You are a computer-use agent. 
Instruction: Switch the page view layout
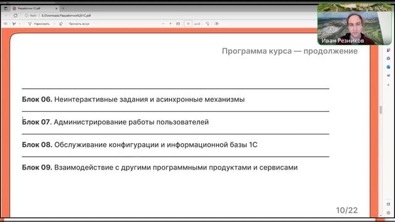click(217, 23)
